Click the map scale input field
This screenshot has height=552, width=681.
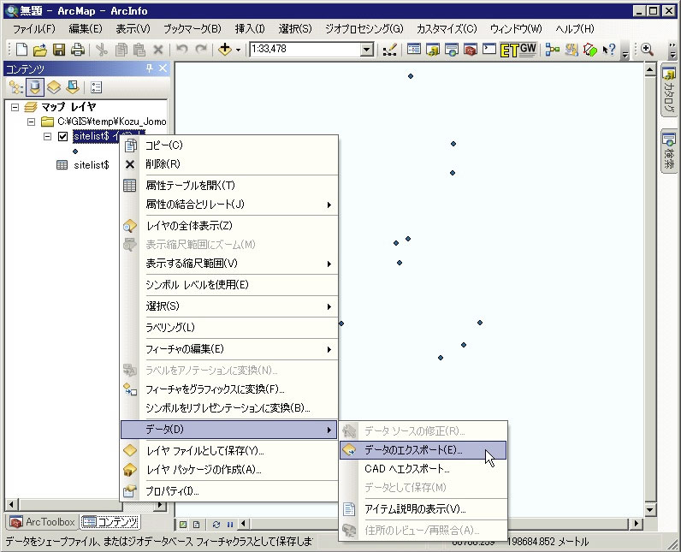pos(305,49)
